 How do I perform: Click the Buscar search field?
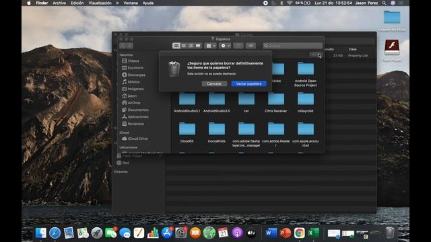[292, 46]
